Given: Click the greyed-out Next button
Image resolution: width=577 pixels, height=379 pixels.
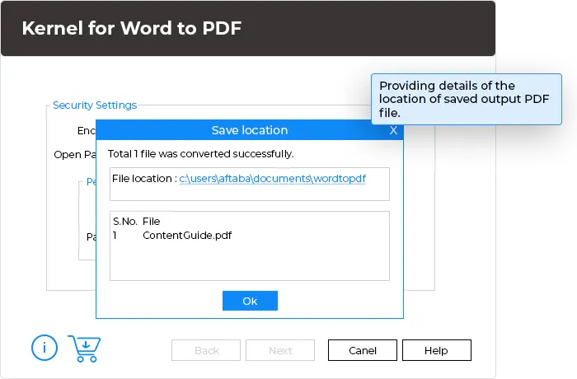Looking at the screenshot, I should click(x=280, y=350).
